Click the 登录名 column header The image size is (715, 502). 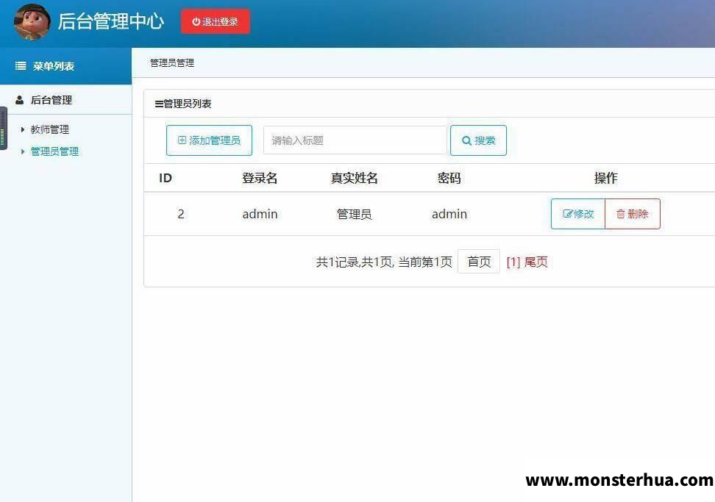(x=260, y=178)
